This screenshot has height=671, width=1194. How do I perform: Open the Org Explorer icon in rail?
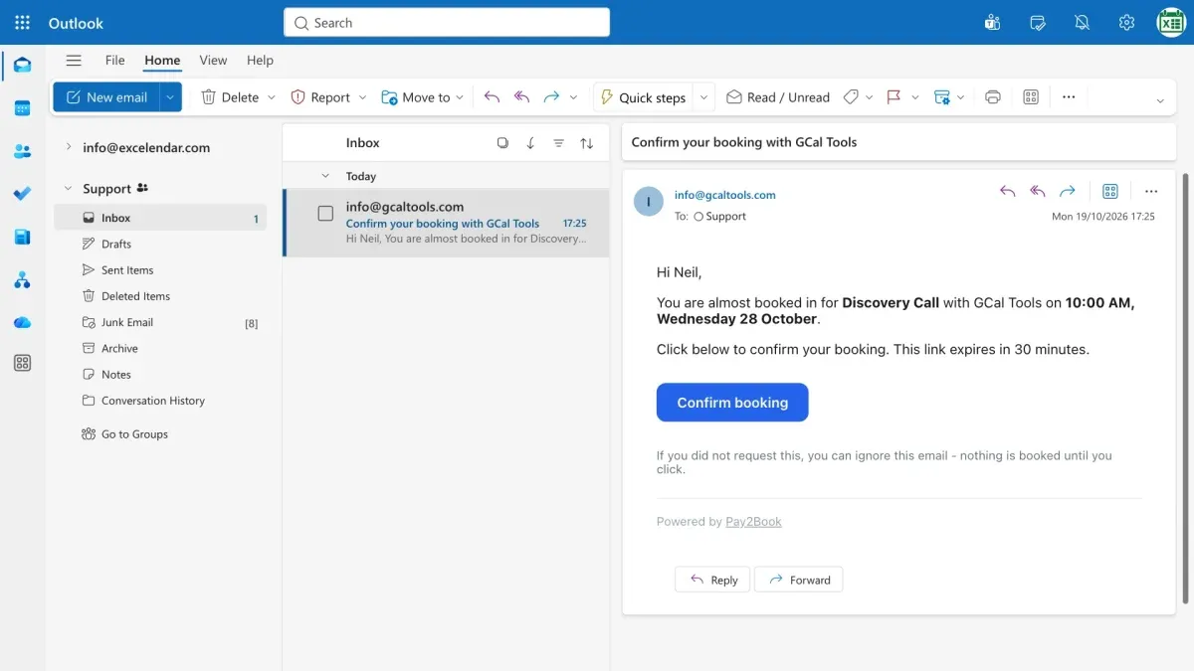click(x=22, y=280)
